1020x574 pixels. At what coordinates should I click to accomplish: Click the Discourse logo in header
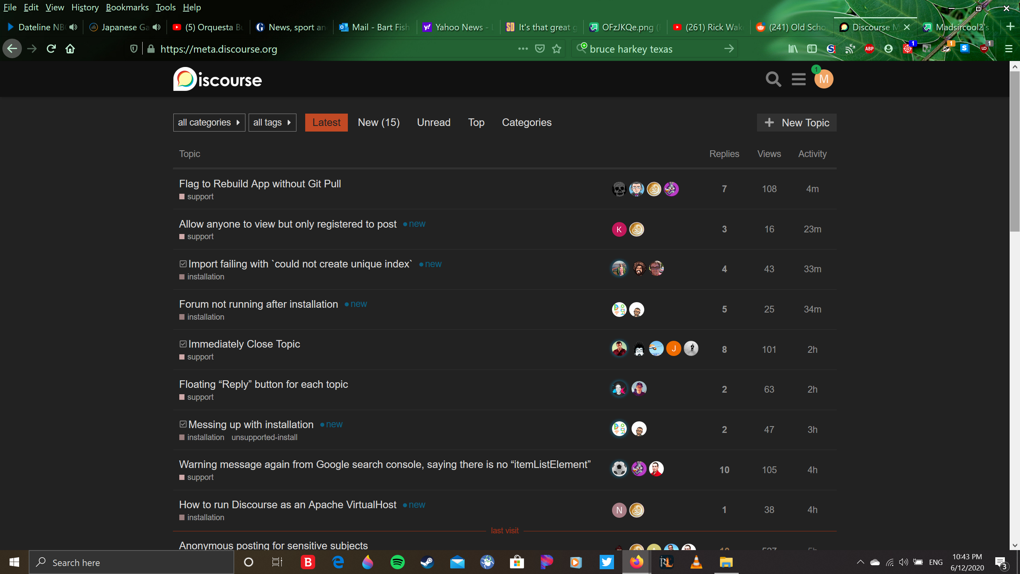coord(218,79)
